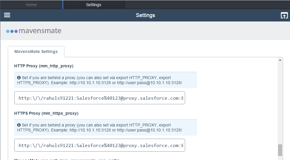Open the MavensMate Settings tab

(x=36, y=51)
